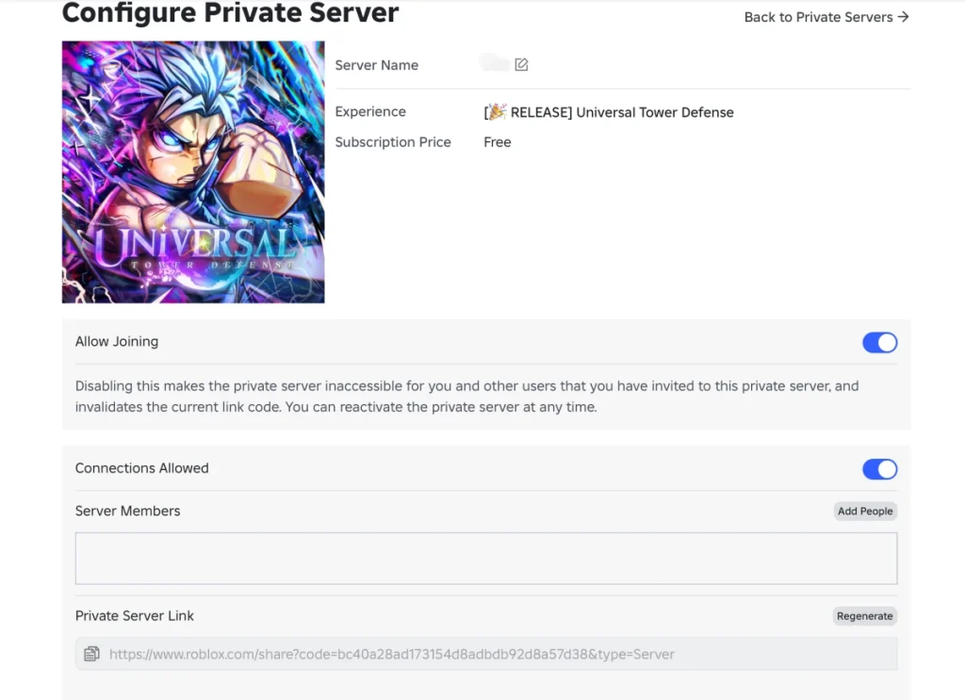Open the Universal Tower Defense game thumbnail
965x700 pixels.
(193, 172)
